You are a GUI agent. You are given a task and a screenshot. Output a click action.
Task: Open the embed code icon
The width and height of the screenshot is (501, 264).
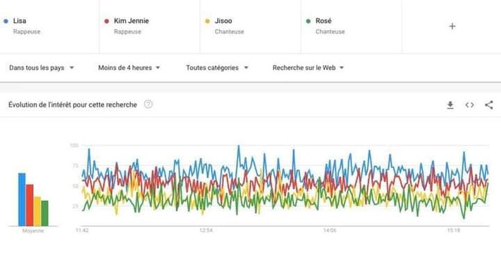470,105
